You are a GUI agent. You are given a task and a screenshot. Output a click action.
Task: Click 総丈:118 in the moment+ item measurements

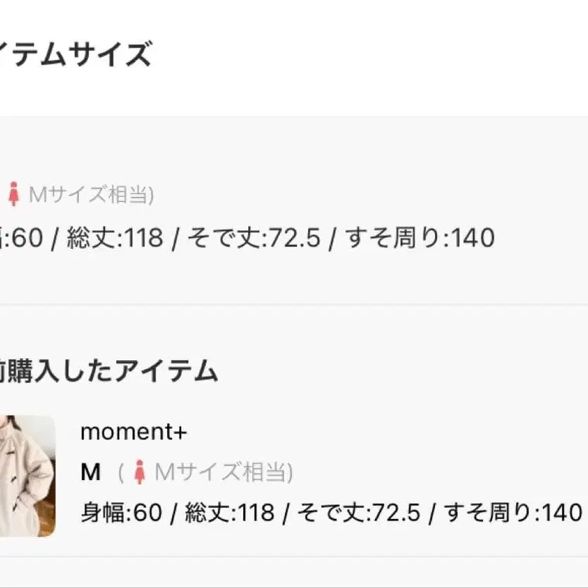click(x=229, y=512)
